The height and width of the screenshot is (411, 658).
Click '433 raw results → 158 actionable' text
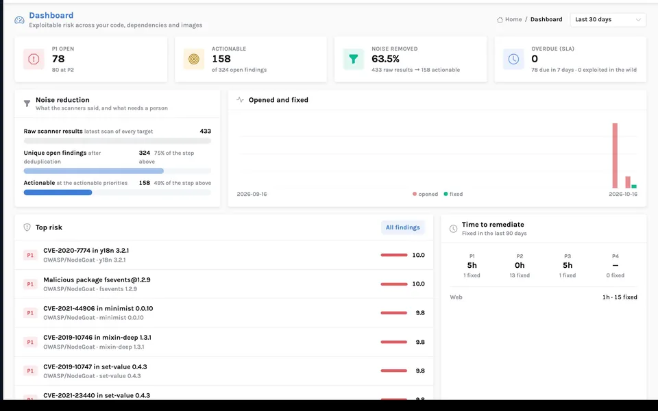pos(415,70)
